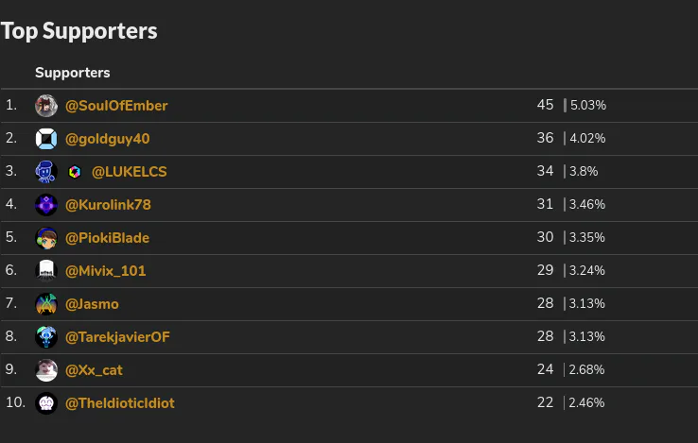Click Jasmo's palm tree avatar
Screen dimensions: 698x443
pos(46,304)
